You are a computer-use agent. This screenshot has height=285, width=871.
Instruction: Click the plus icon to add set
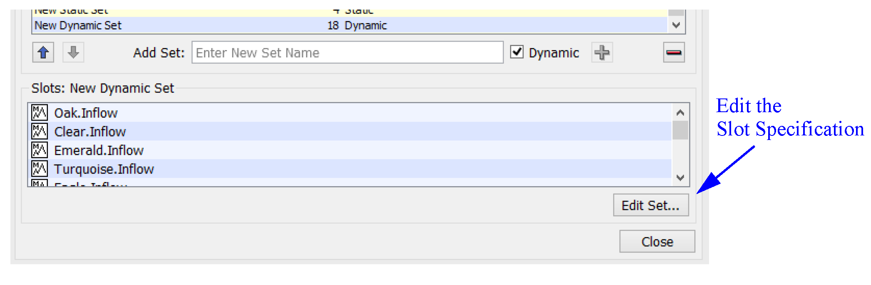(602, 53)
